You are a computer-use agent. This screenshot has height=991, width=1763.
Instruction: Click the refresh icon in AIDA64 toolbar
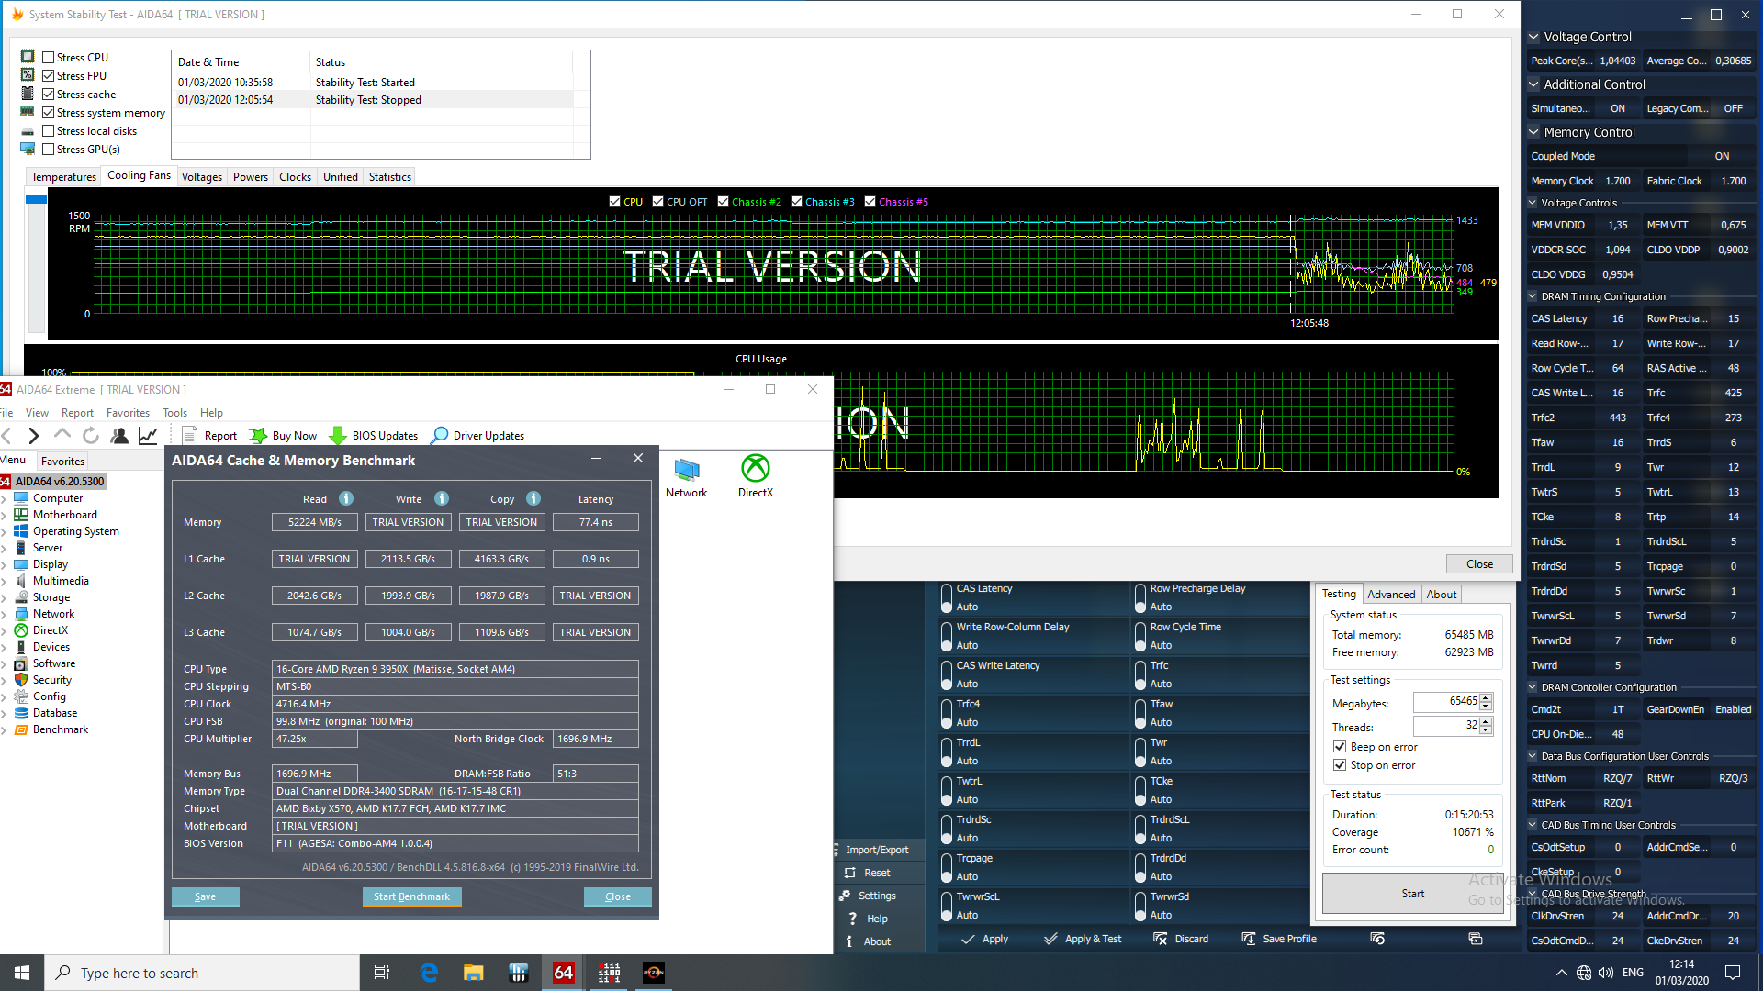click(x=91, y=436)
